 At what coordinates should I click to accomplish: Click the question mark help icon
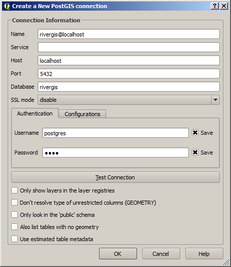pyautogui.click(x=215, y=6)
